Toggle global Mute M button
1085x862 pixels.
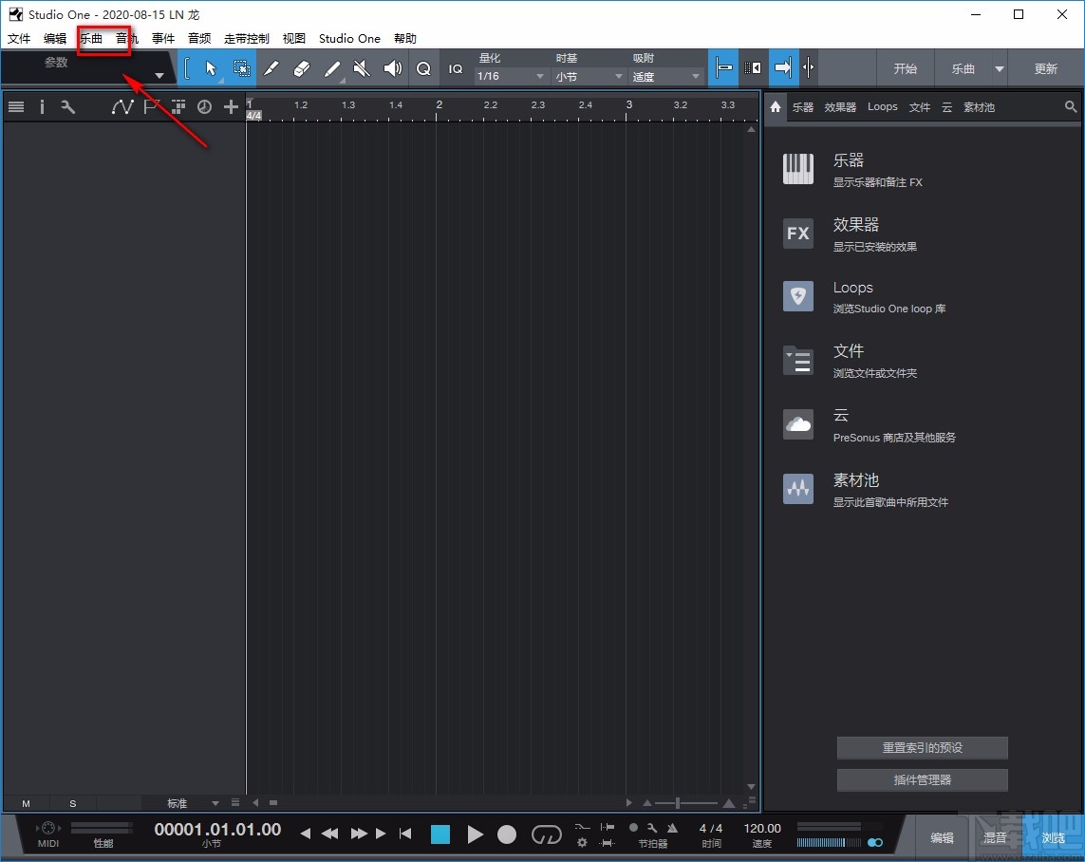point(26,803)
